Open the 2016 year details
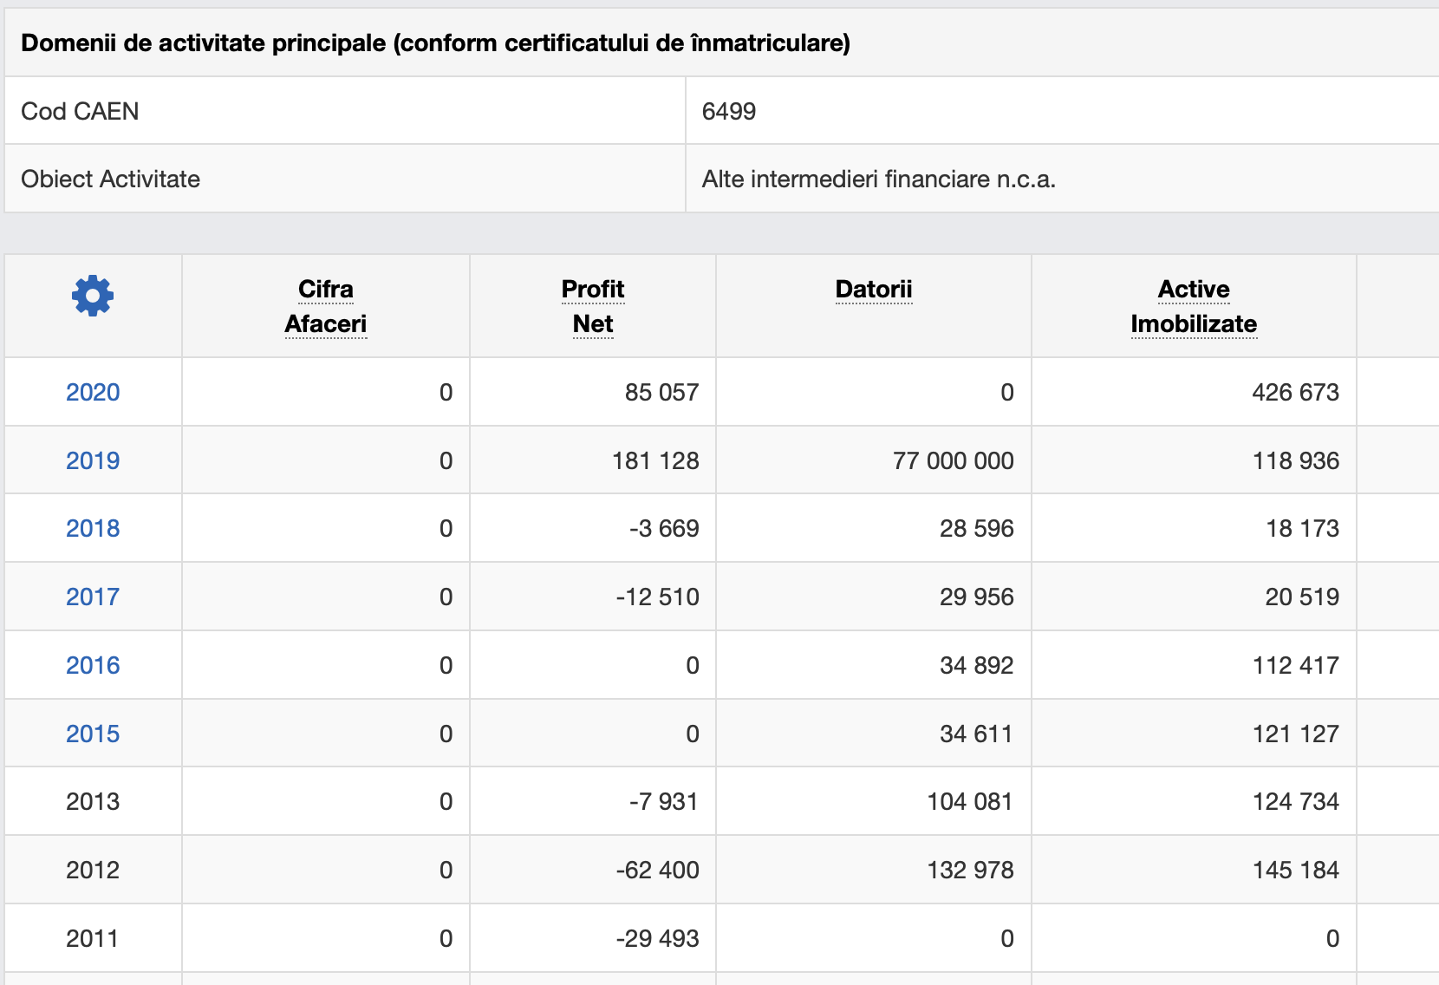 pos(93,665)
